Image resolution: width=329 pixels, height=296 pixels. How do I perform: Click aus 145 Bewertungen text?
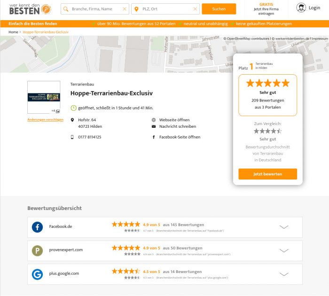183,225
